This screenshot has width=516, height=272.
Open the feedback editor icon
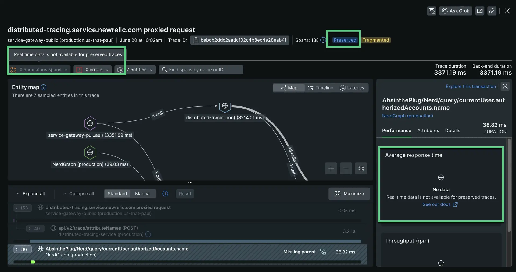[x=431, y=11]
